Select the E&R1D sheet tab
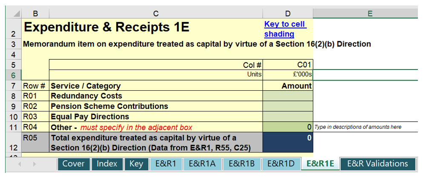 pyautogui.click(x=281, y=164)
